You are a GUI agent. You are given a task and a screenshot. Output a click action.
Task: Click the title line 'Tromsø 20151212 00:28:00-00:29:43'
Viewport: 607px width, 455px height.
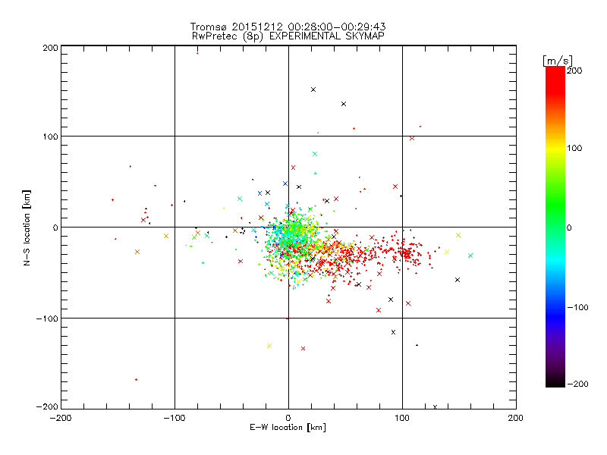[x=288, y=27]
